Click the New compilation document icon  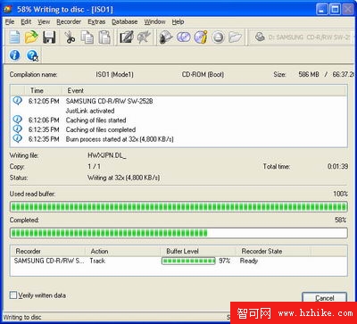(14, 37)
